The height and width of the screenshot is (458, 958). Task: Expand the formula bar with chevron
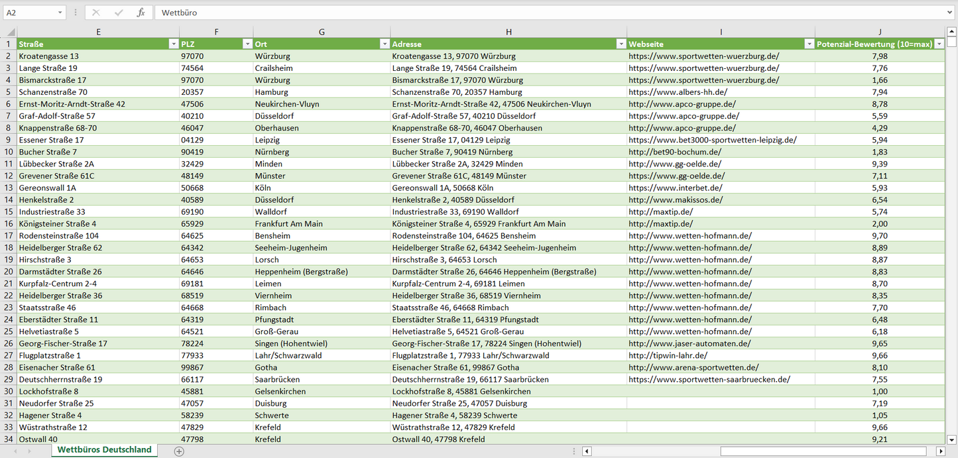pos(950,13)
